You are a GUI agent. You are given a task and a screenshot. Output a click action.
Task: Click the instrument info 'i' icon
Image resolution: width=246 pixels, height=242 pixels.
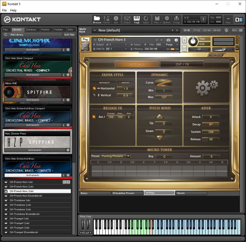(176, 40)
